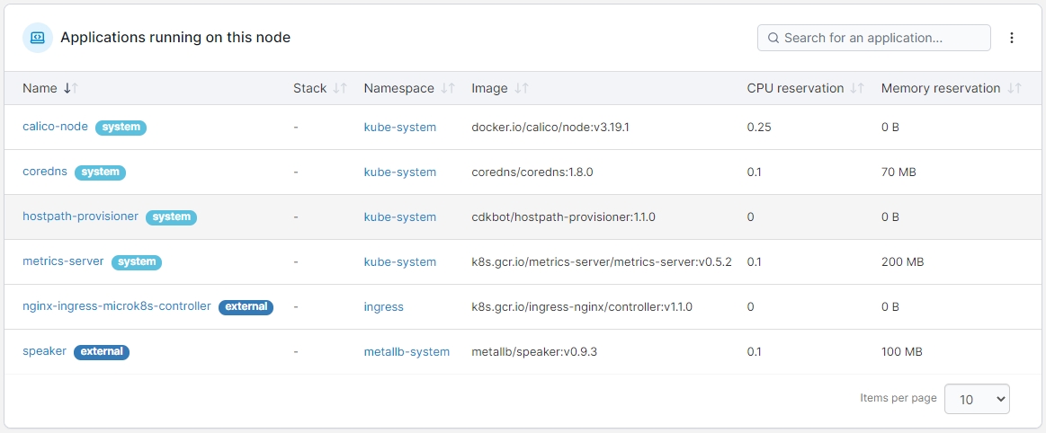Open the coredns application
The image size is (1046, 433).
pyautogui.click(x=45, y=172)
